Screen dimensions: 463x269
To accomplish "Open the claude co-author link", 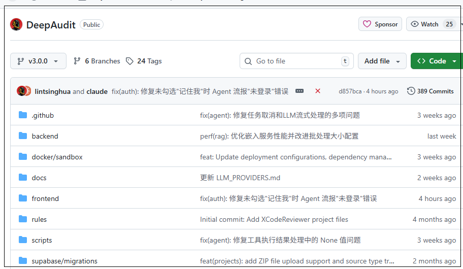I will (x=97, y=91).
